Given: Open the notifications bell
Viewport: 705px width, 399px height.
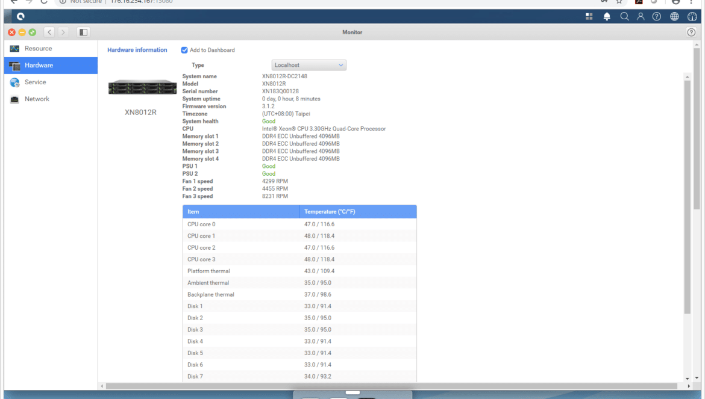Looking at the screenshot, I should (607, 17).
